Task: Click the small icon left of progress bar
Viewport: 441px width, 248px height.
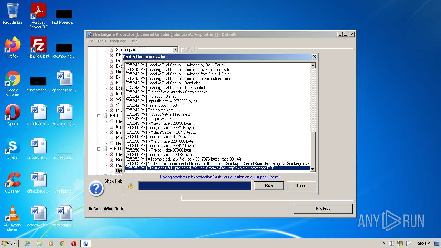Action: [131, 186]
